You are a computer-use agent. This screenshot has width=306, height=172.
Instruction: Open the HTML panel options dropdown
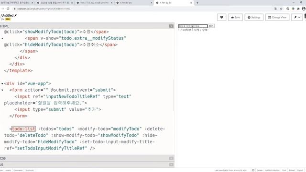click(171, 26)
